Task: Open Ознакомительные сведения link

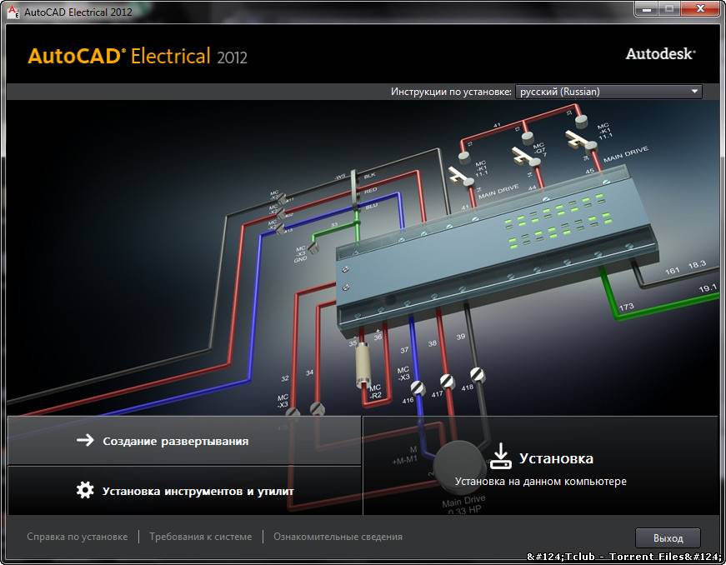Action: [x=338, y=537]
